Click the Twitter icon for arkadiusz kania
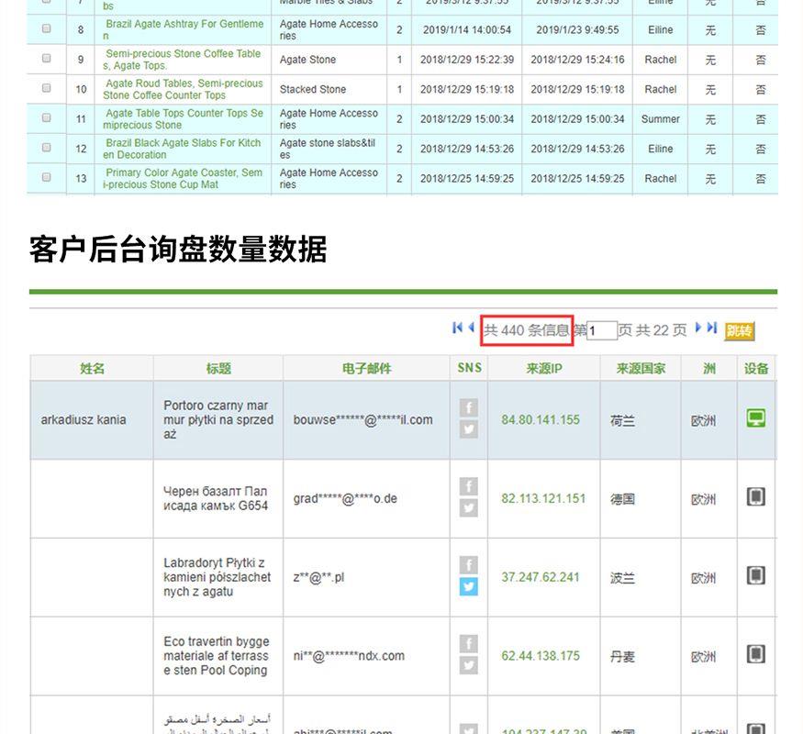 tap(468, 429)
